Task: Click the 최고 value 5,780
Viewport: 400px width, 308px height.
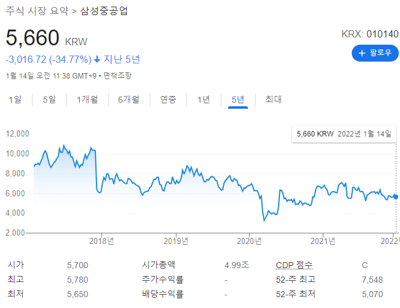Action: coord(78,280)
